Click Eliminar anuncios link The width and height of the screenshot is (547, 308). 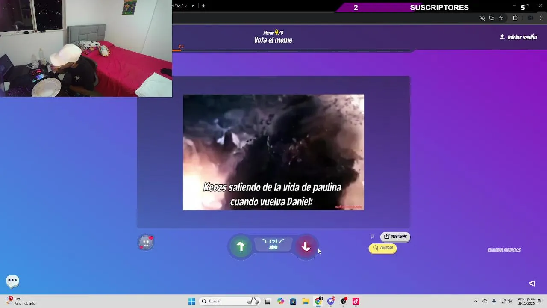tap(504, 250)
